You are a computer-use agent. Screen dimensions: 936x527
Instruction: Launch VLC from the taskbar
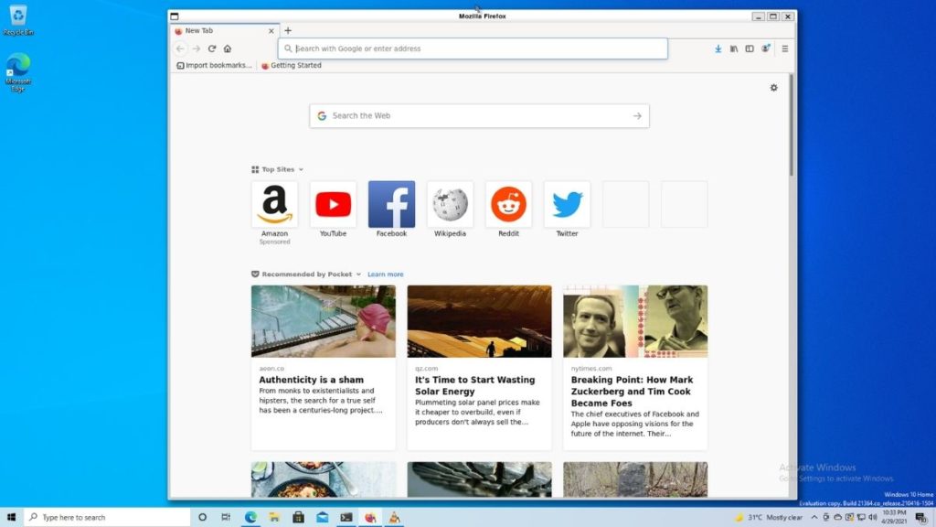click(x=393, y=517)
